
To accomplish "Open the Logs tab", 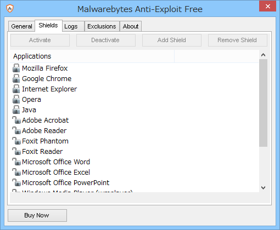I will click(73, 26).
